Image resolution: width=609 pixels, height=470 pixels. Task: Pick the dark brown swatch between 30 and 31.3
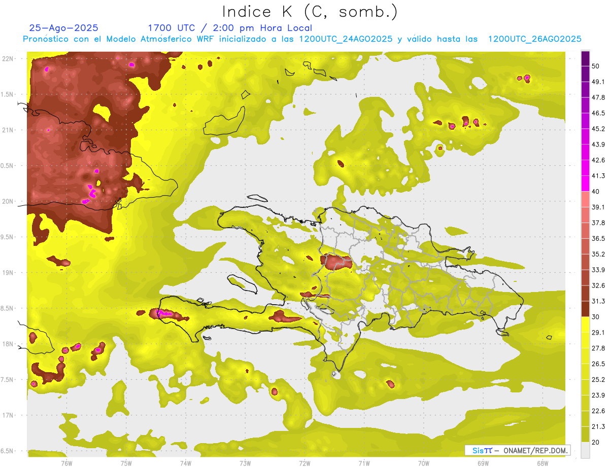point(585,309)
